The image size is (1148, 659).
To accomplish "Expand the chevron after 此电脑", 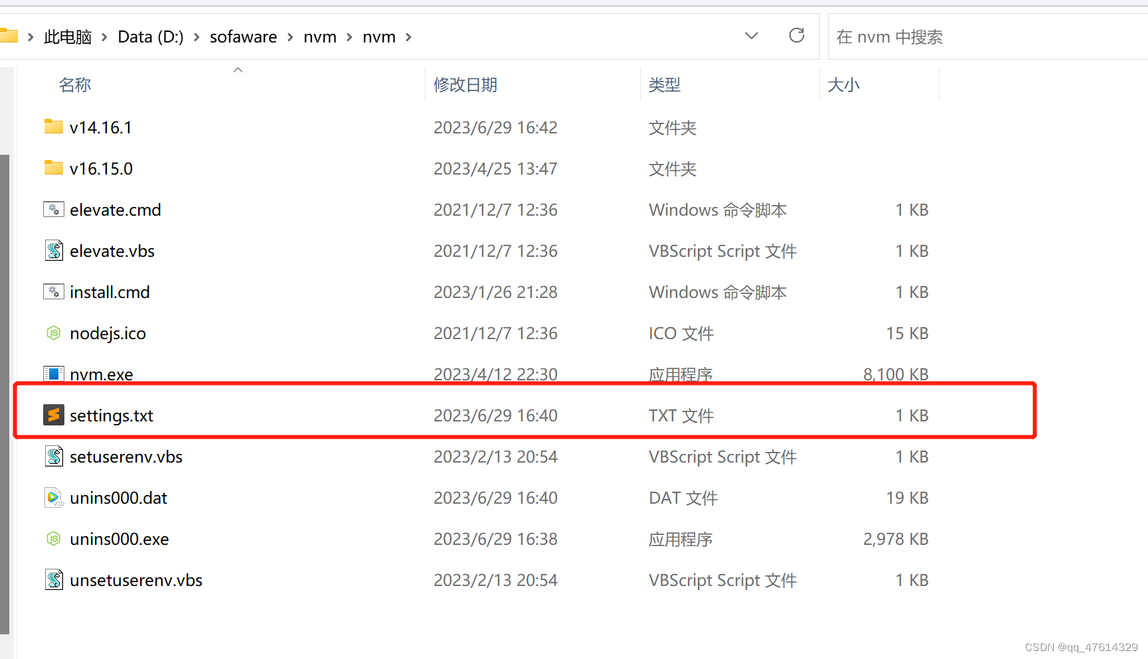I will 104,37.
